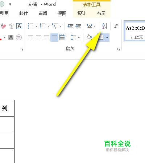Viewport: 145px width, 163px height.
Task: Switch to the Review (审阅) tab
Action: (x=43, y=13)
